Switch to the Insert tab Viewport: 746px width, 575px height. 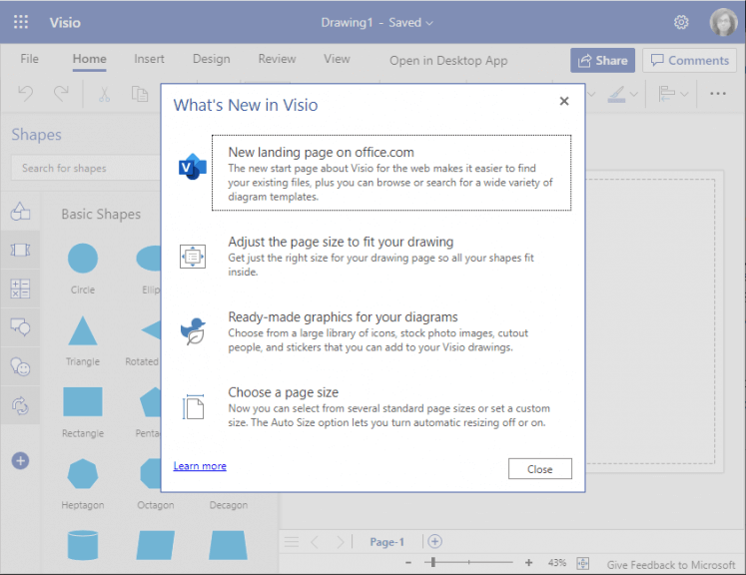149,59
